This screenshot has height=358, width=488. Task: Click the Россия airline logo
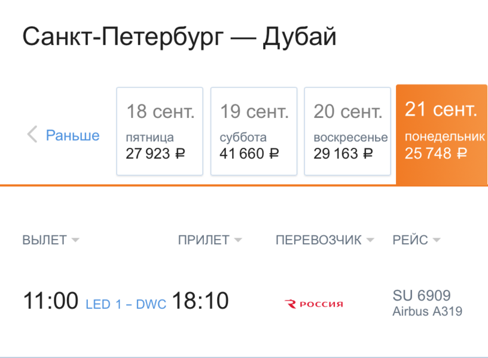pyautogui.click(x=314, y=304)
